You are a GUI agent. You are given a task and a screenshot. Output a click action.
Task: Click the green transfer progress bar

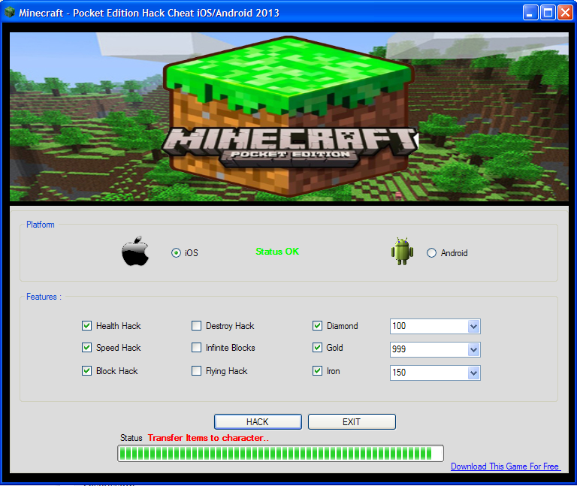pos(280,453)
